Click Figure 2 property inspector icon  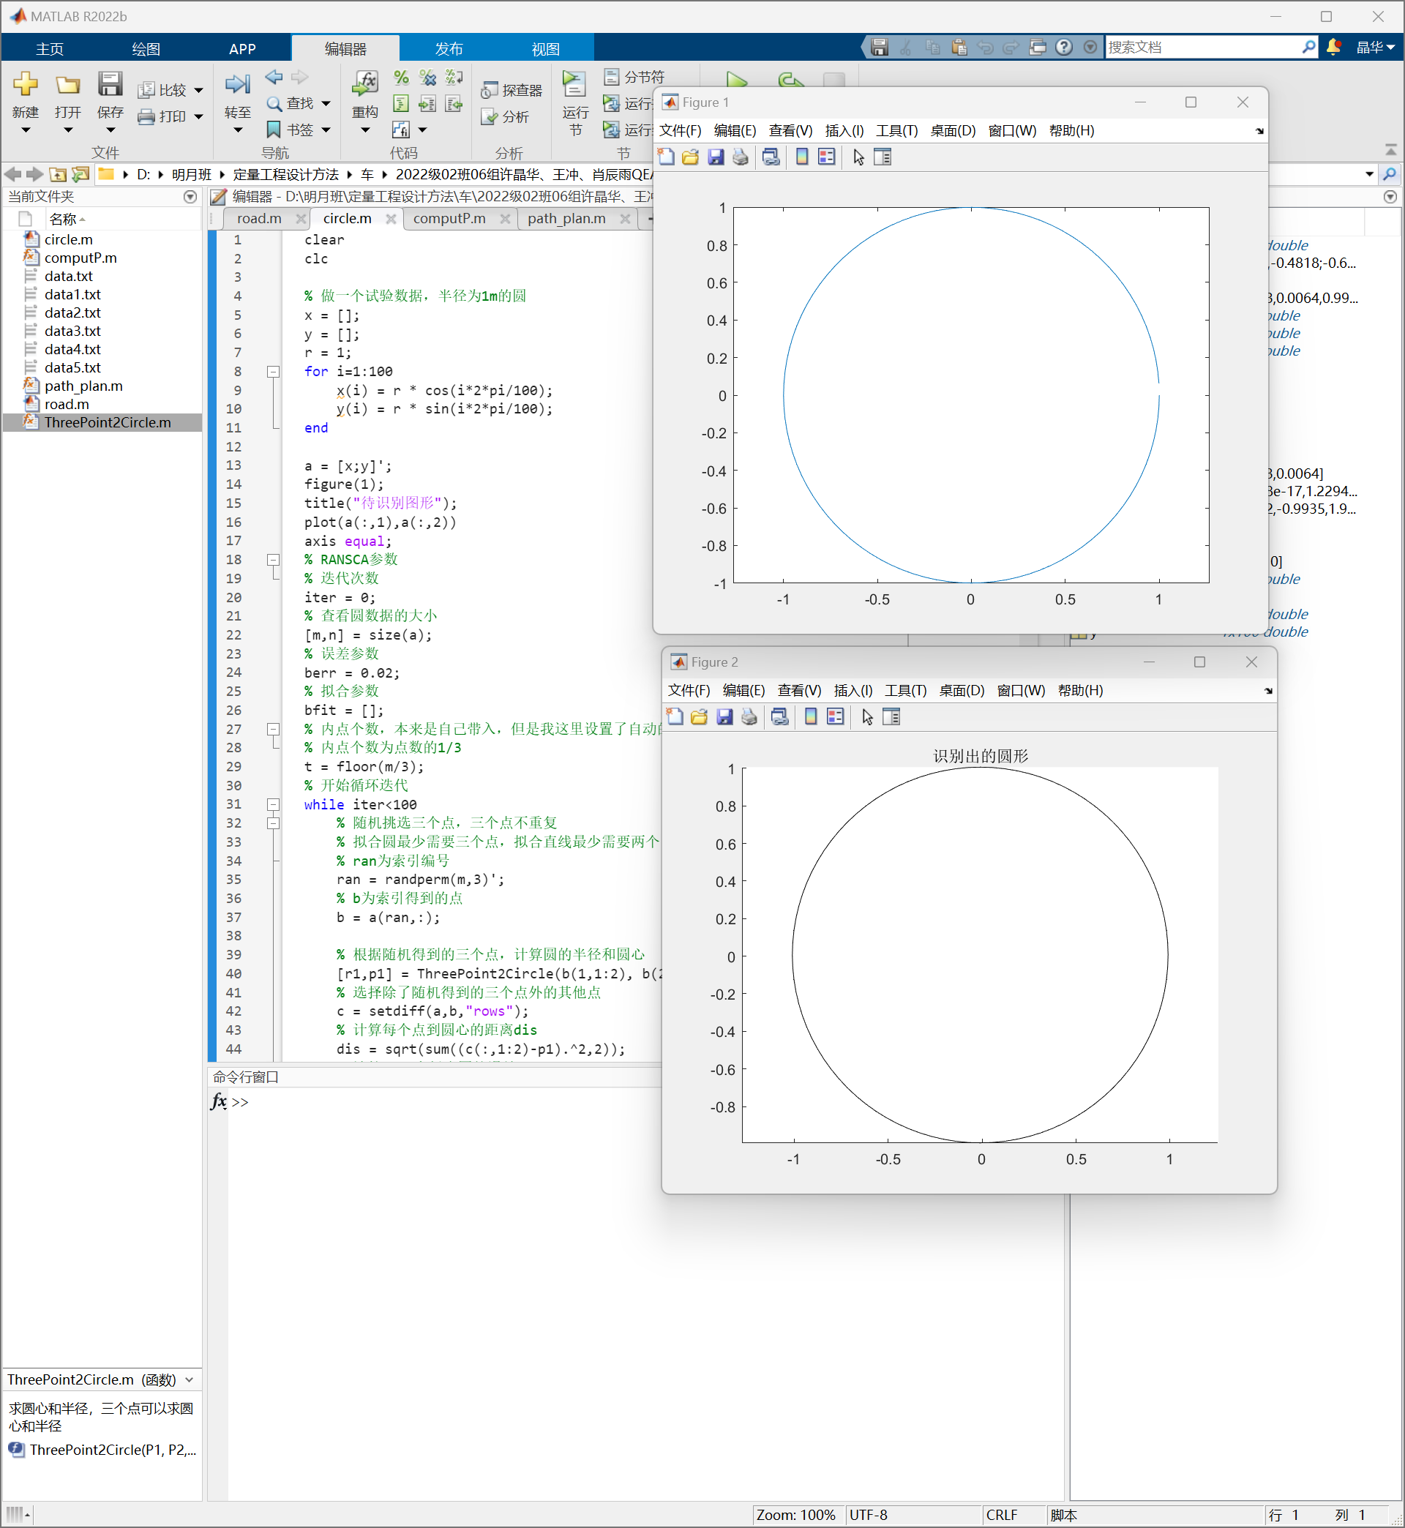pyautogui.click(x=892, y=717)
